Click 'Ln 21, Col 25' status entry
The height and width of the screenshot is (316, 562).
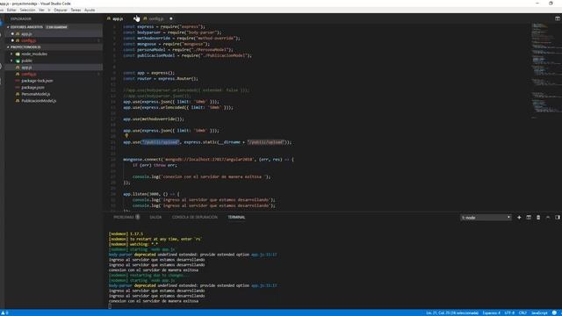[452, 312]
